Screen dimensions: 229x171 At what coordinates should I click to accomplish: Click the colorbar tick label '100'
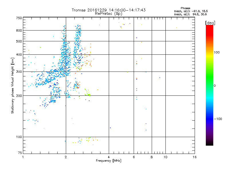pos(217,52)
